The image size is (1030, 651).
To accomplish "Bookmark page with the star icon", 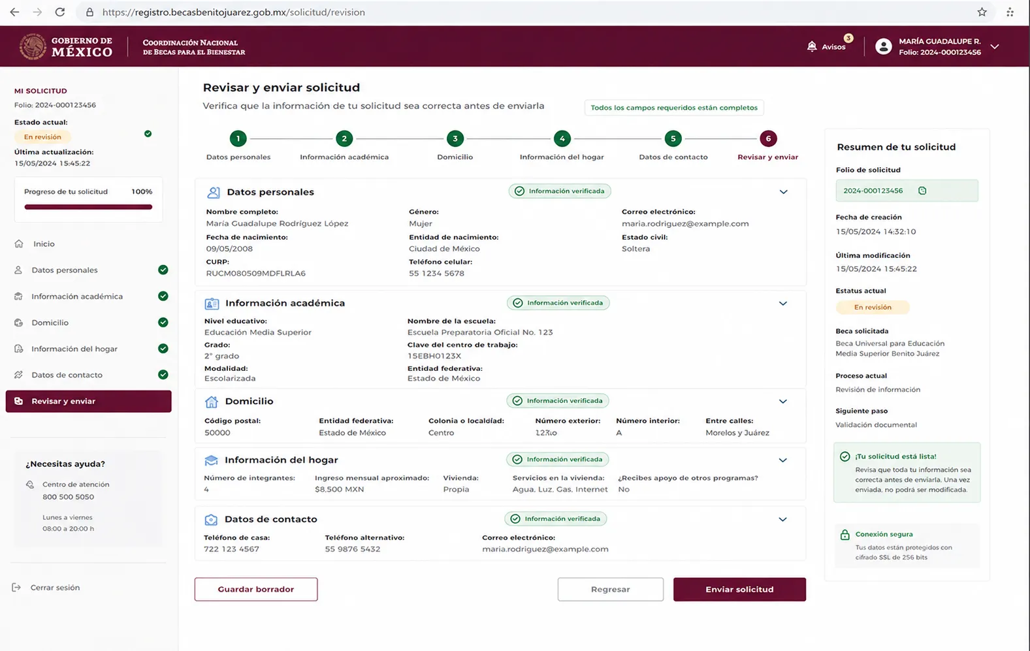I will tap(982, 12).
